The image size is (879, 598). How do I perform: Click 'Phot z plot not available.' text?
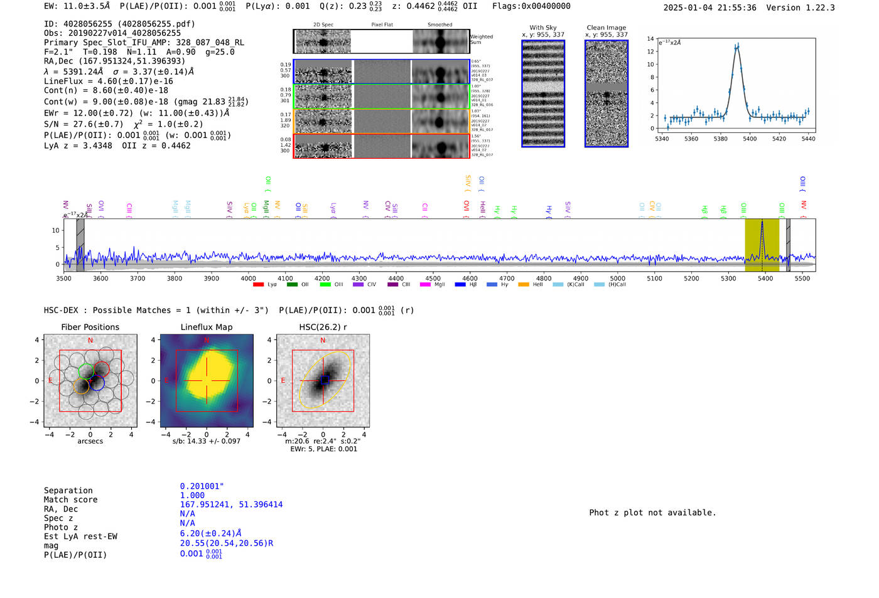pos(652,513)
